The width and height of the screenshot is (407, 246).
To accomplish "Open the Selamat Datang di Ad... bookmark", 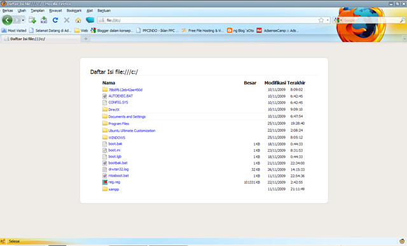I will (x=50, y=31).
